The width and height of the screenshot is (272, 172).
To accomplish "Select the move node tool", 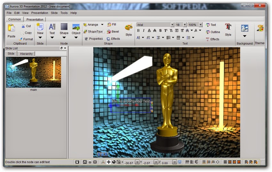I will [108, 162].
